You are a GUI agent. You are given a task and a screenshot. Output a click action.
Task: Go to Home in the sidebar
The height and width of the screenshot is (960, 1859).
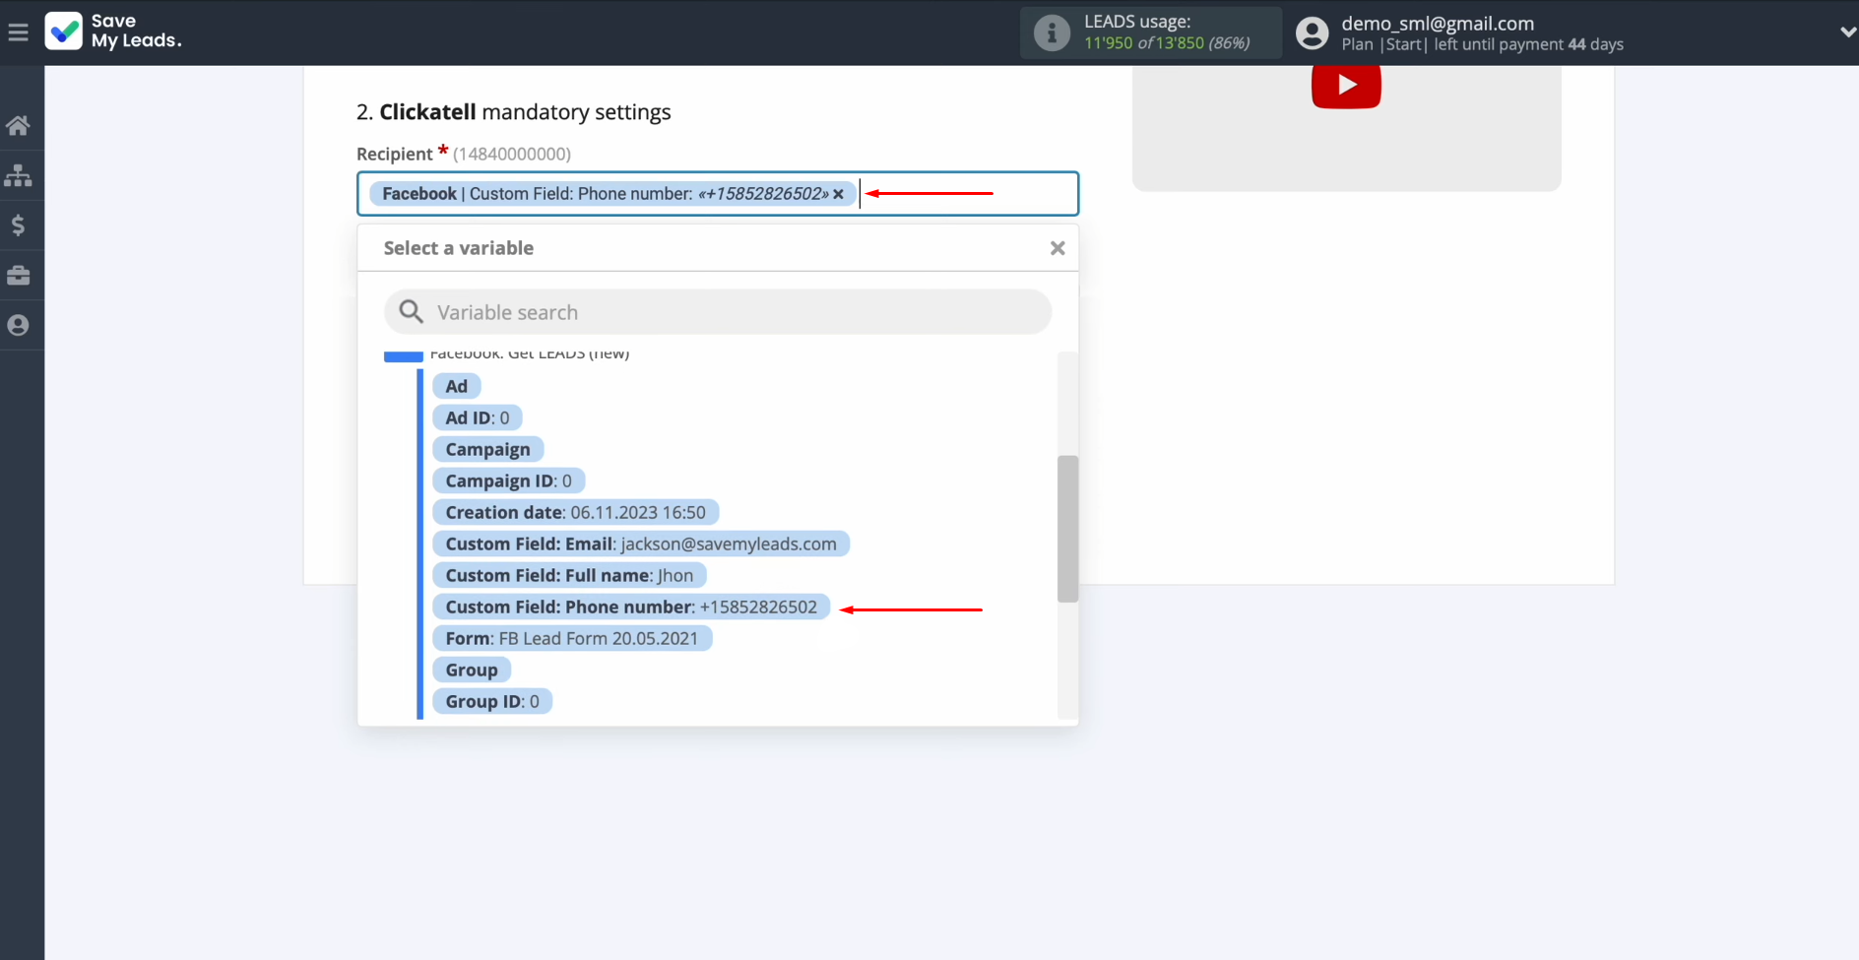(x=18, y=125)
